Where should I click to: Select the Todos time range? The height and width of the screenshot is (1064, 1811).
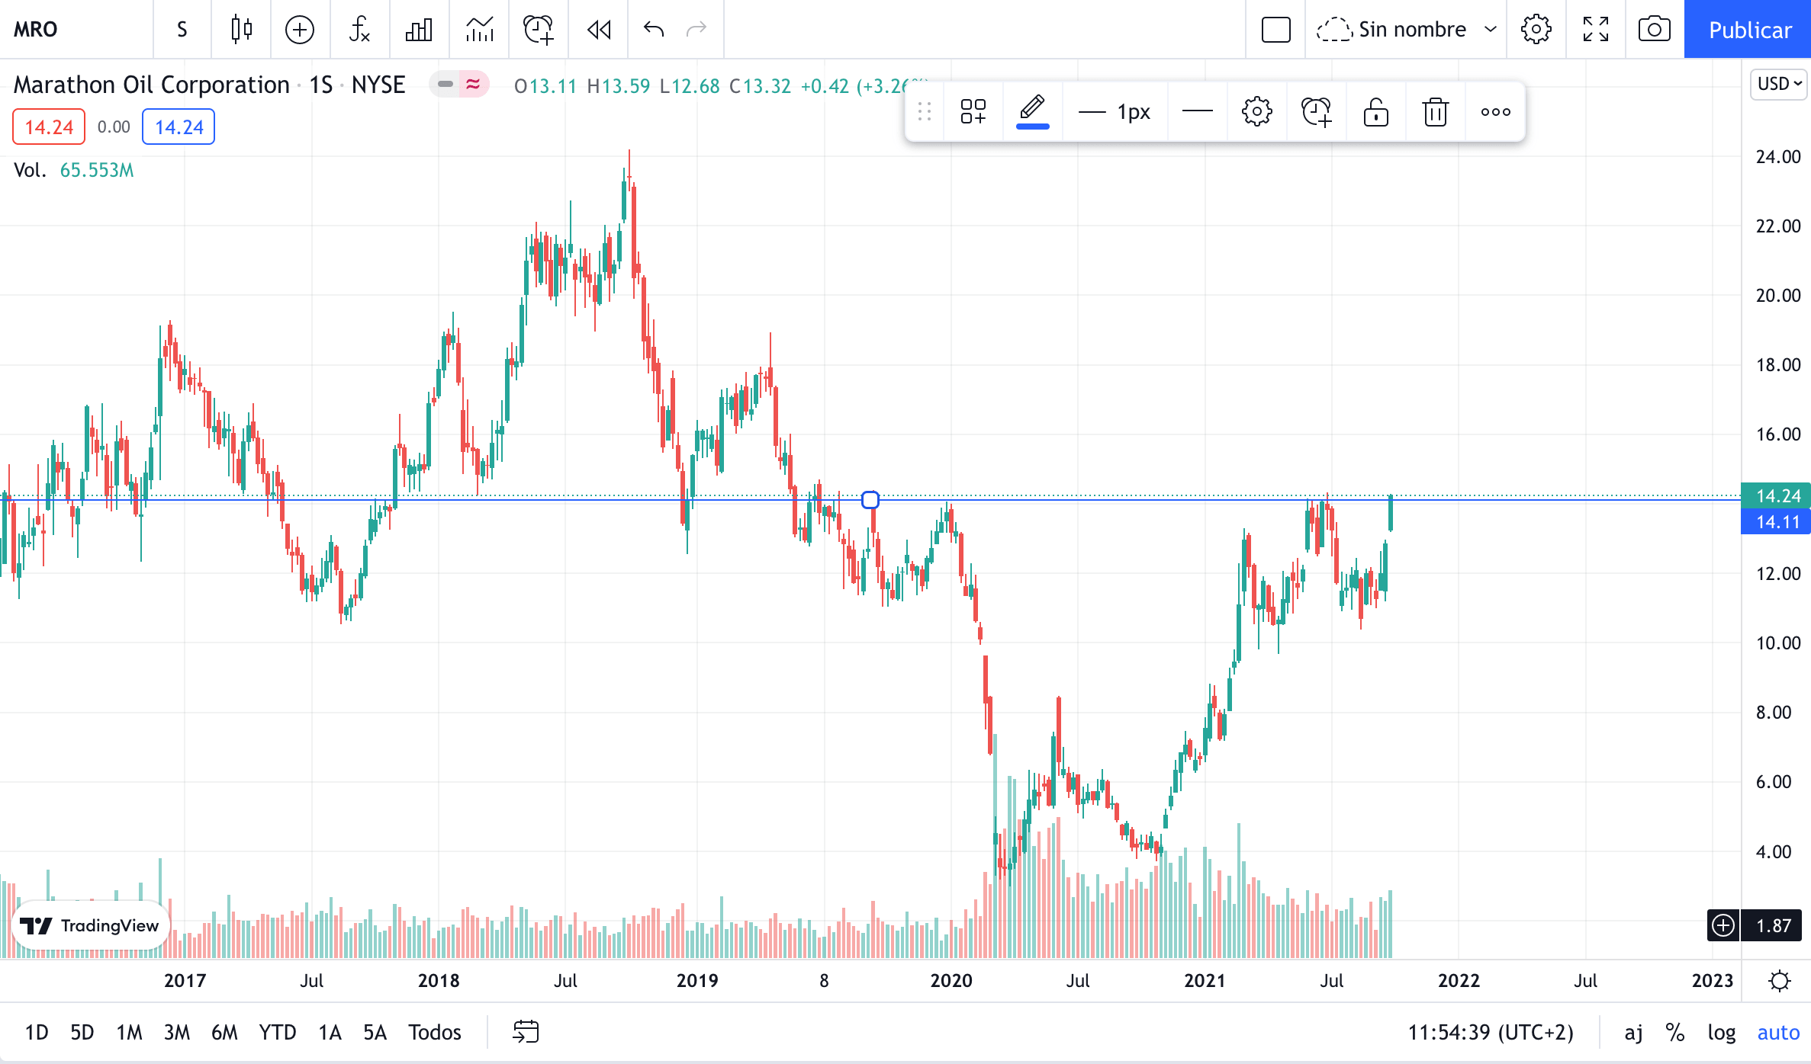[x=435, y=1032]
